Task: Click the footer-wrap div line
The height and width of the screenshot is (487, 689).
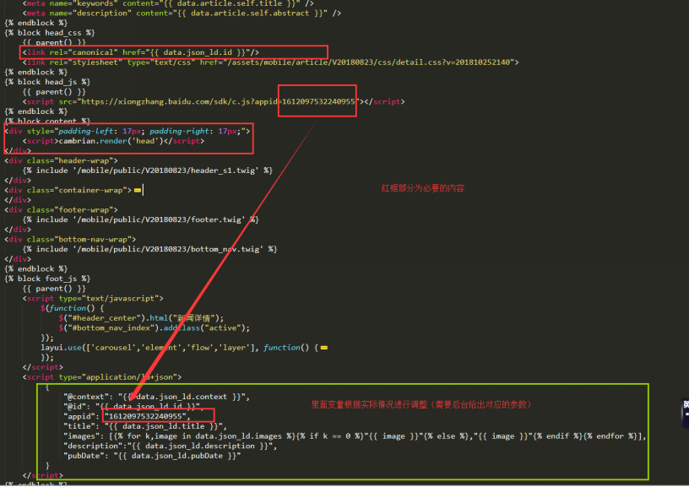Action: [61, 210]
